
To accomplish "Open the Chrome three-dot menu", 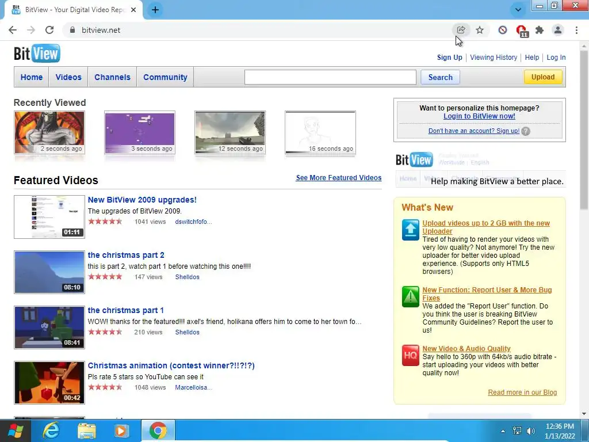I will [x=576, y=30].
